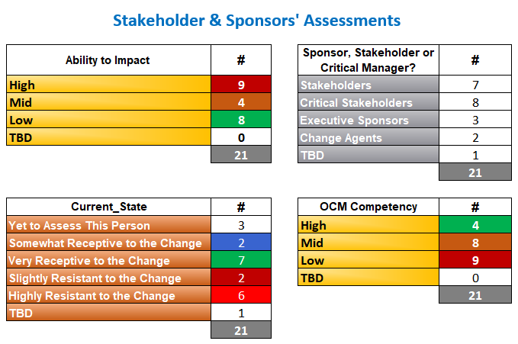Viewport: 518px width, 344px height.
Task: Click Slightly Resistant to the Change label
Action: click(95, 278)
